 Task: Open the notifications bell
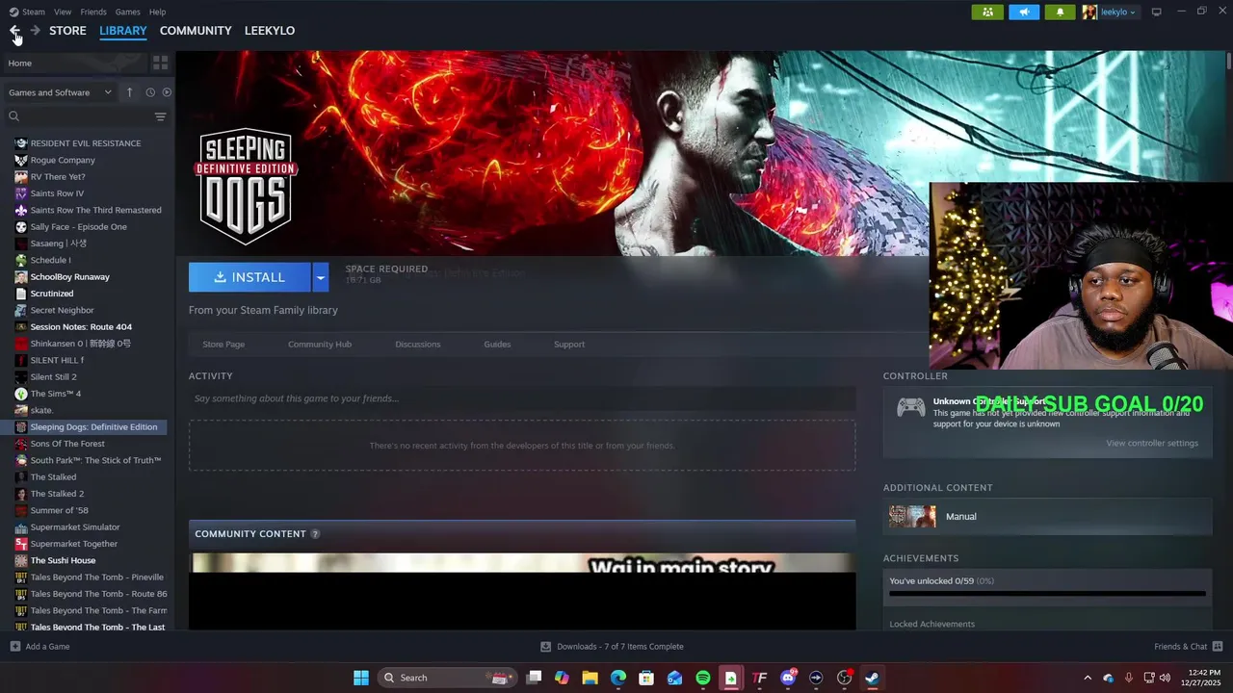pos(1061,12)
